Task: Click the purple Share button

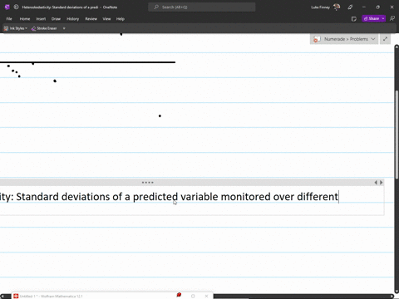Action: coord(372,18)
